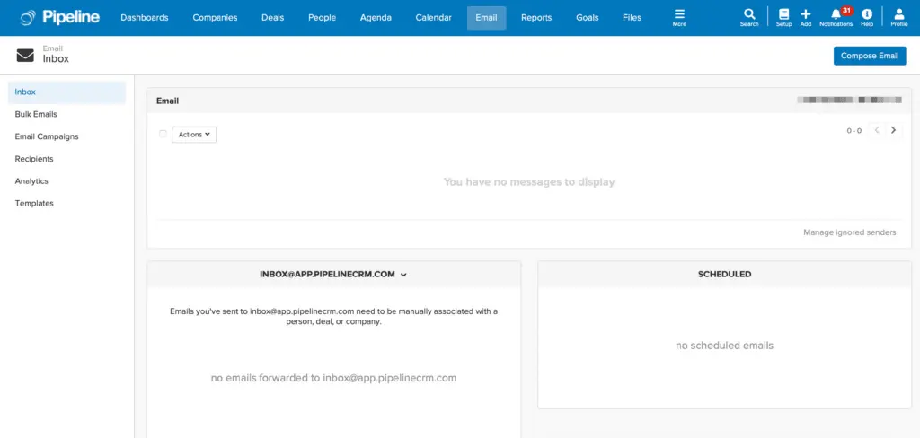
Task: Click the 0-0 pagination count
Action: tap(854, 131)
